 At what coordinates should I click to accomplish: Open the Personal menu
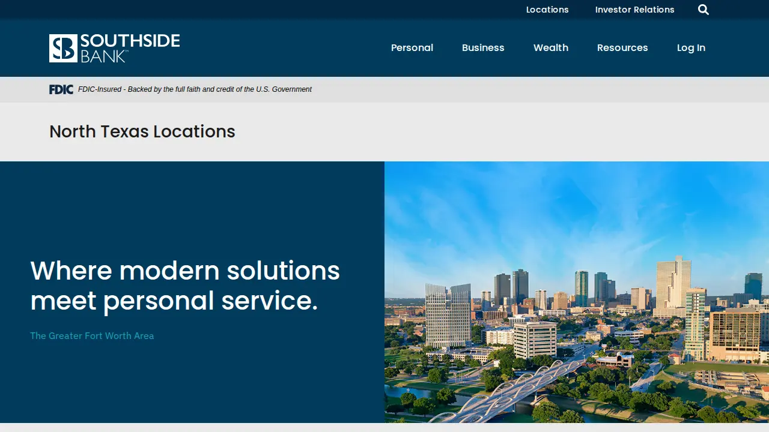click(412, 48)
